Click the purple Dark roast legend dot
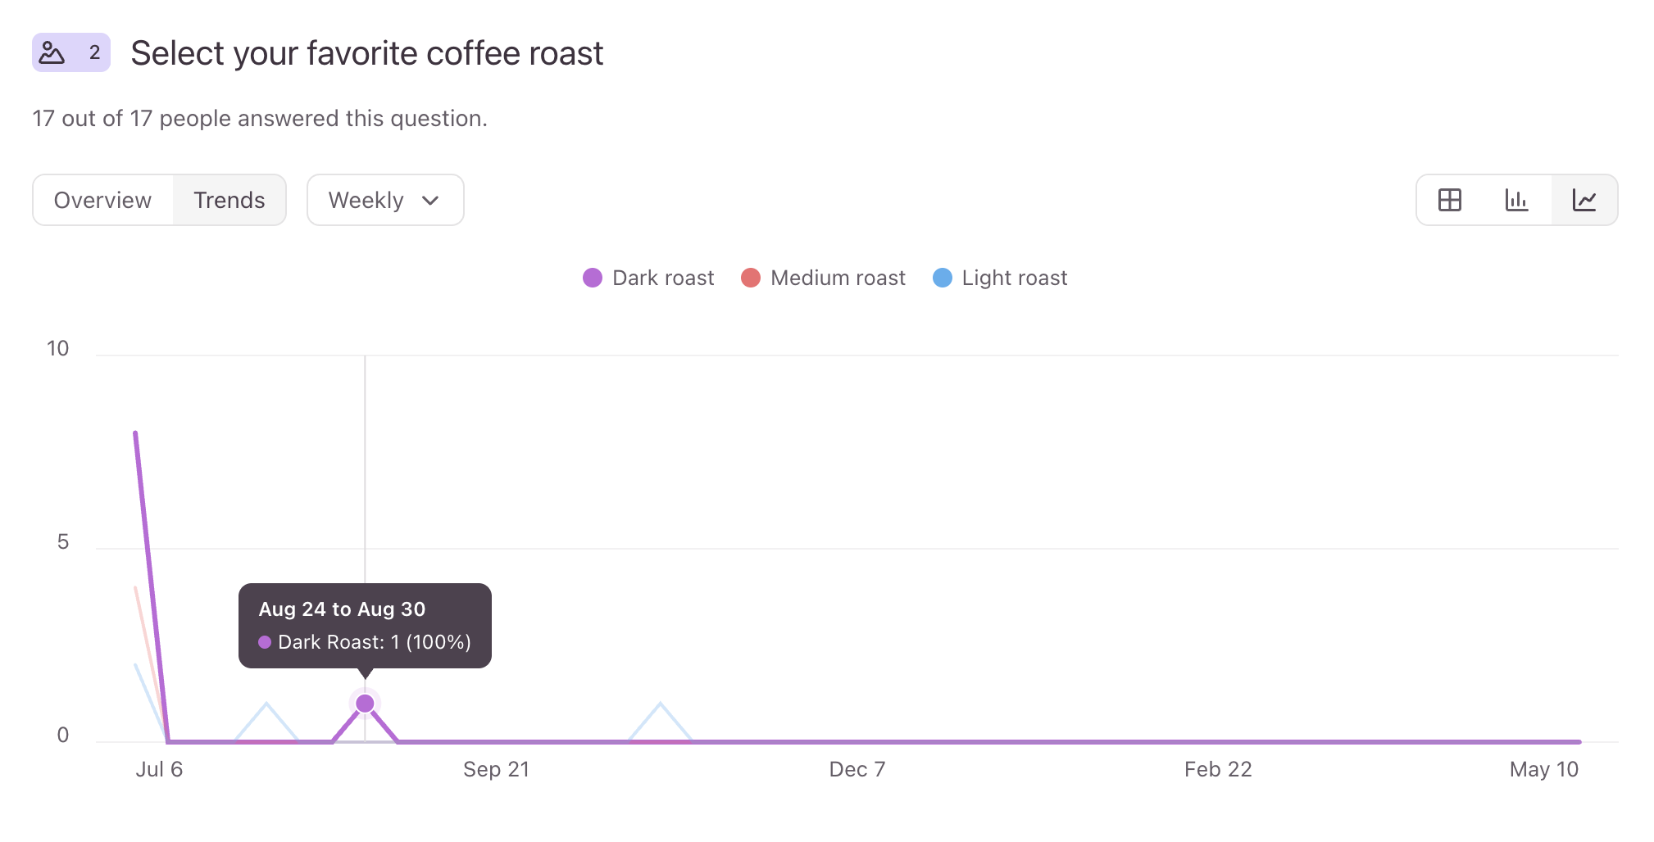This screenshot has height=842, width=1654. (593, 278)
